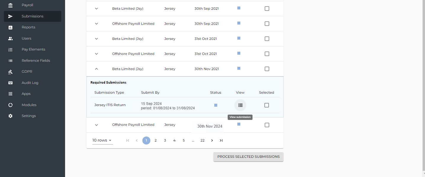Screen dimensions: 425x177
Task: Expand the last Offshore Payroll Limited row
Action: pos(96,125)
